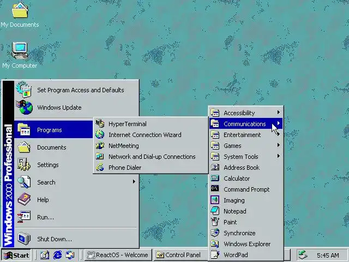Choose System Tools from Accessories
This screenshot has height=262, width=349.
pyautogui.click(x=246, y=157)
